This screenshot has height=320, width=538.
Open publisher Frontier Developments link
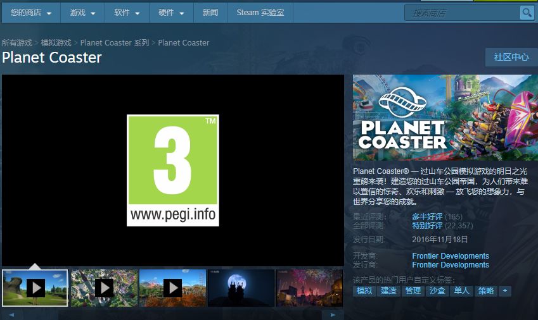450,265
